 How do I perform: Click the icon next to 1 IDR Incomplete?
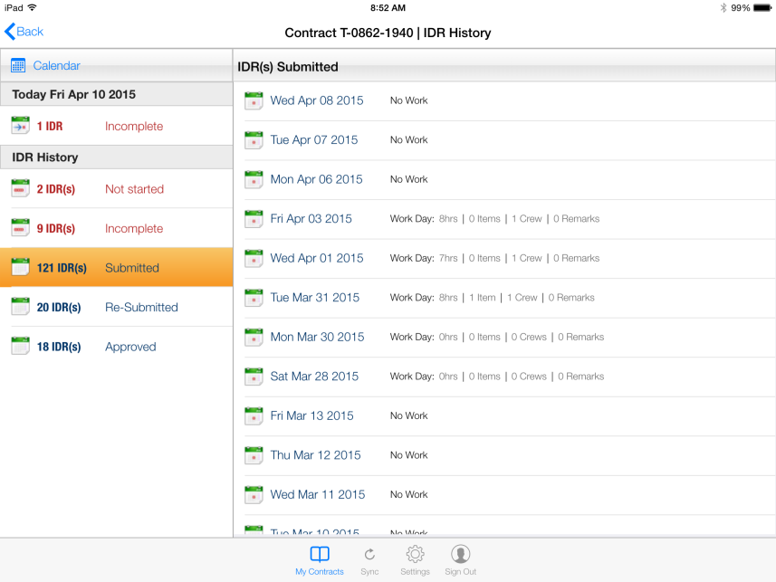click(x=20, y=126)
